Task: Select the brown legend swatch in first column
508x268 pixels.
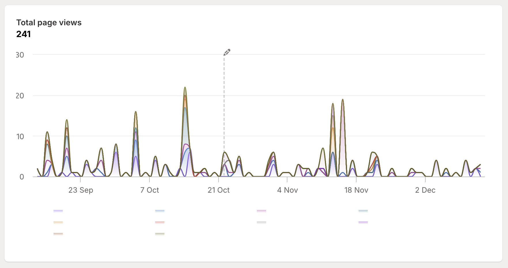Action: point(58,234)
